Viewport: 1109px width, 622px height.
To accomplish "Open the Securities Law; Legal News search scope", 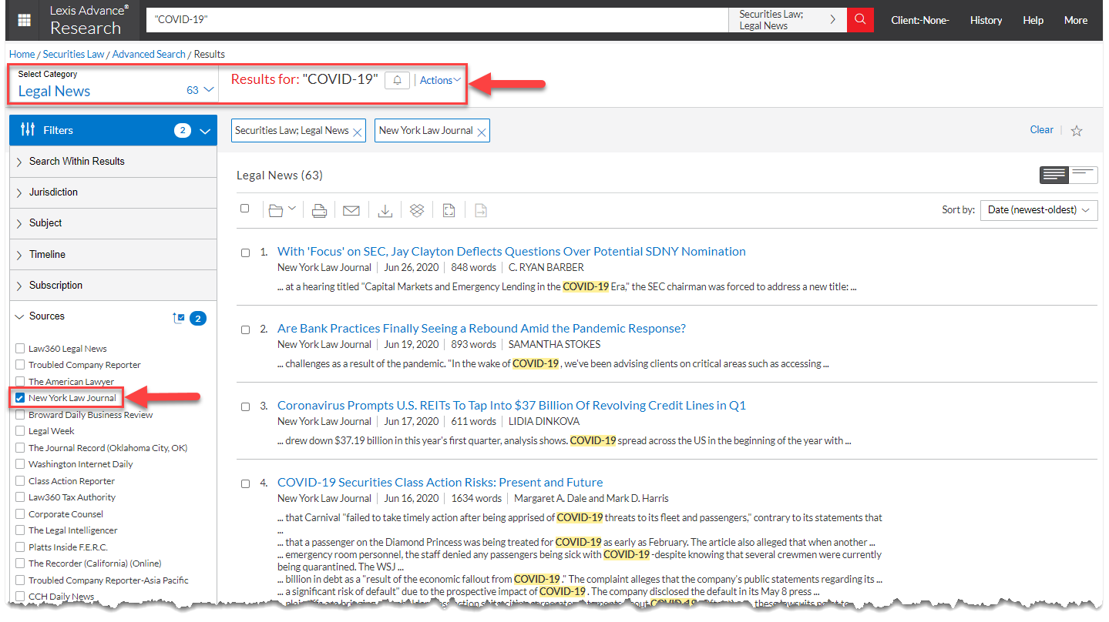I will [787, 20].
